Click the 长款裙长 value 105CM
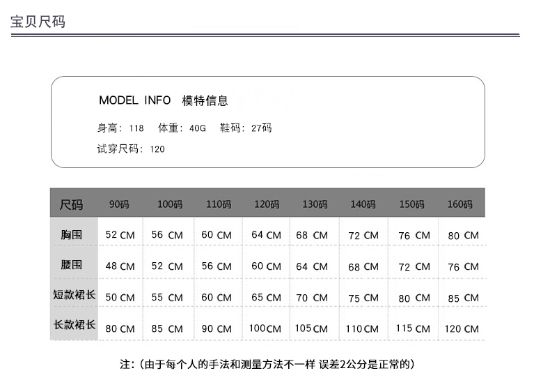The image size is (550, 387). pos(311,328)
